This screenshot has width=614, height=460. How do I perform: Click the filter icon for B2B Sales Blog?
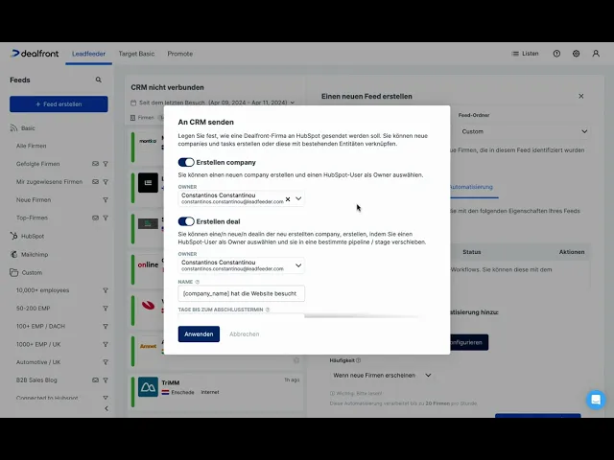[x=106, y=380]
